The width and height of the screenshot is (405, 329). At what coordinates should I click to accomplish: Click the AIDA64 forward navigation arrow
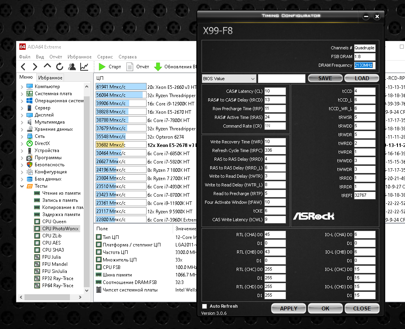[x=35, y=67]
